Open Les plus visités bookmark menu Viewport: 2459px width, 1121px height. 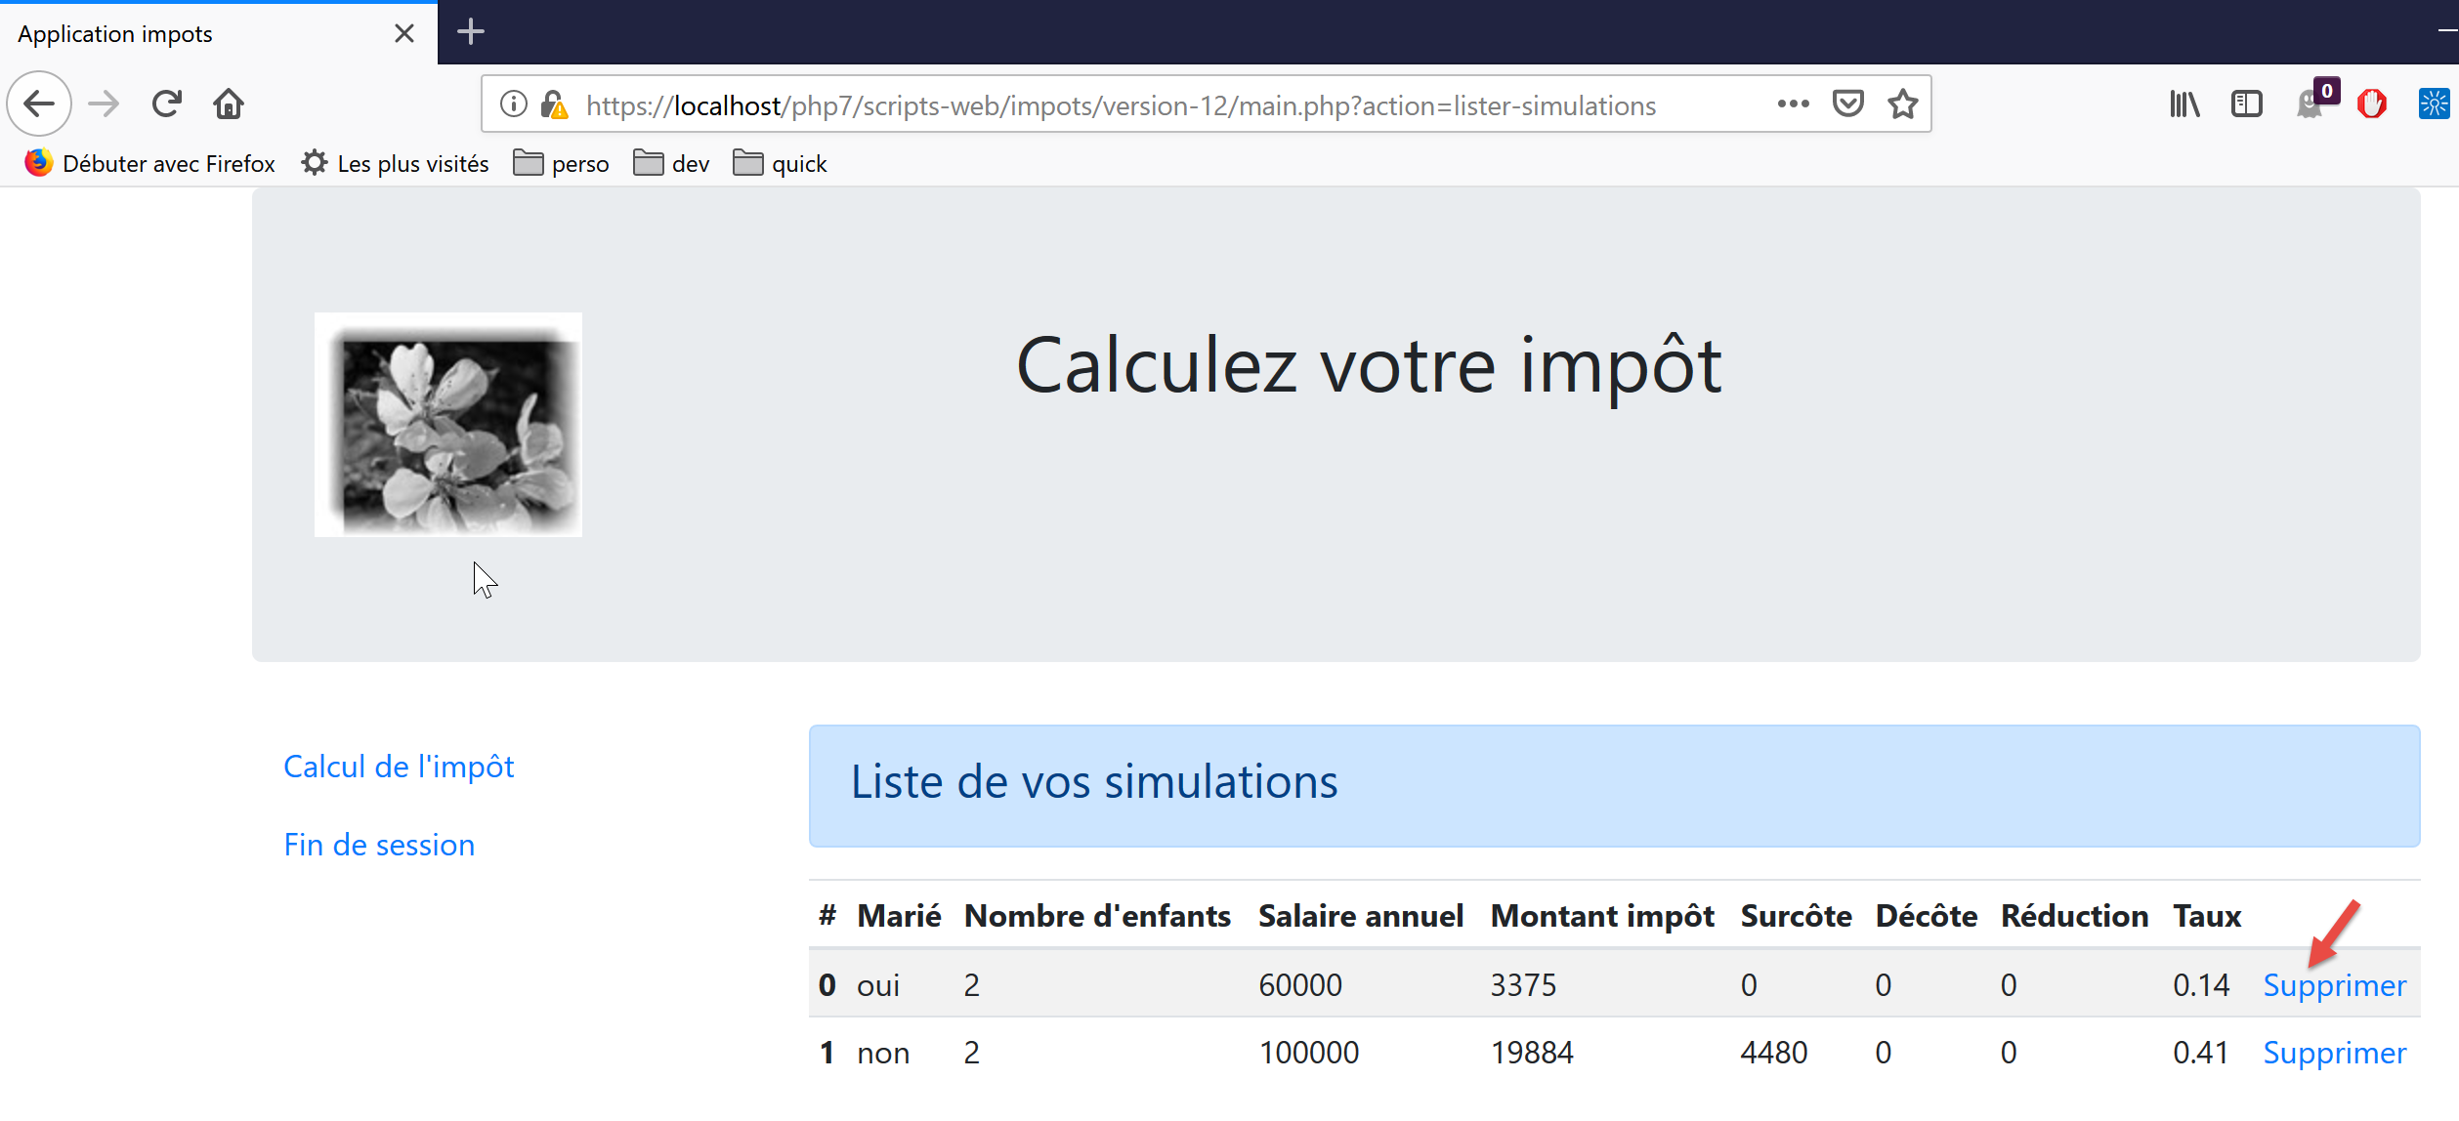pyautogui.click(x=396, y=163)
